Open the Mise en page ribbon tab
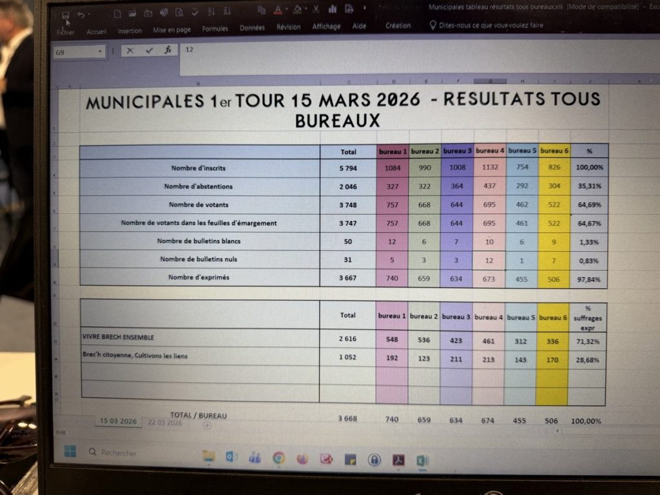Image resolution: width=660 pixels, height=495 pixels. 171,30
